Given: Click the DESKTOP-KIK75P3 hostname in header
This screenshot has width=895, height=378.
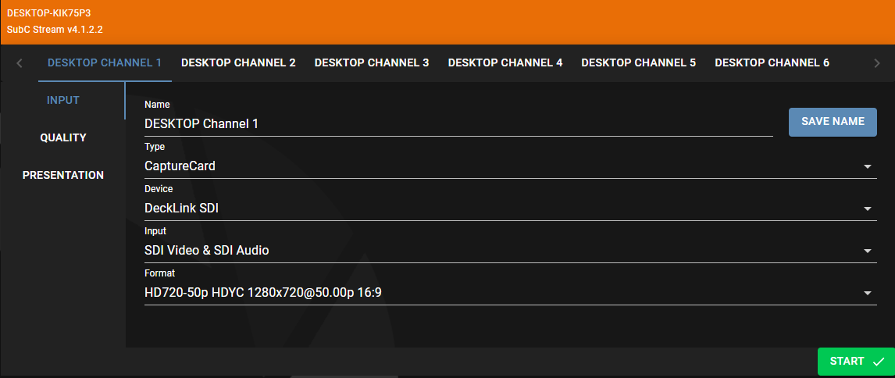Looking at the screenshot, I should 49,13.
